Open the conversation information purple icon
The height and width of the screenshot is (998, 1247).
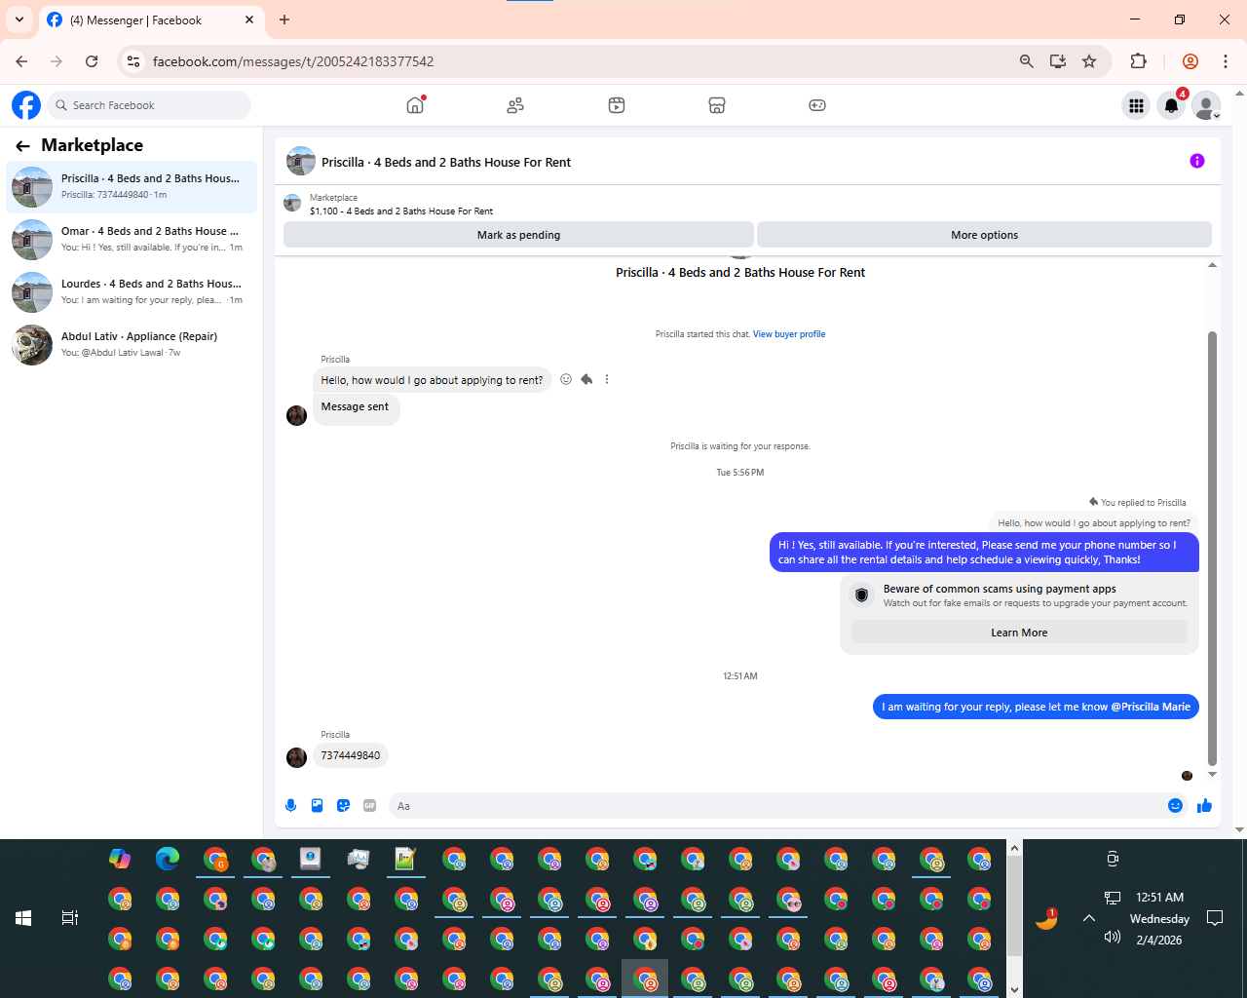[1197, 162]
